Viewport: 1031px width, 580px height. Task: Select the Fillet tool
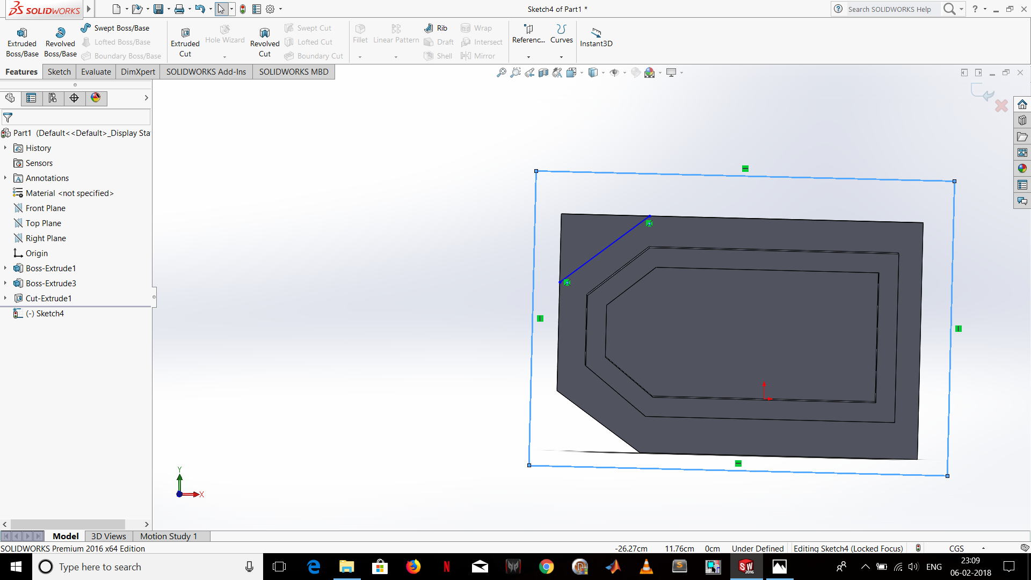point(360,34)
